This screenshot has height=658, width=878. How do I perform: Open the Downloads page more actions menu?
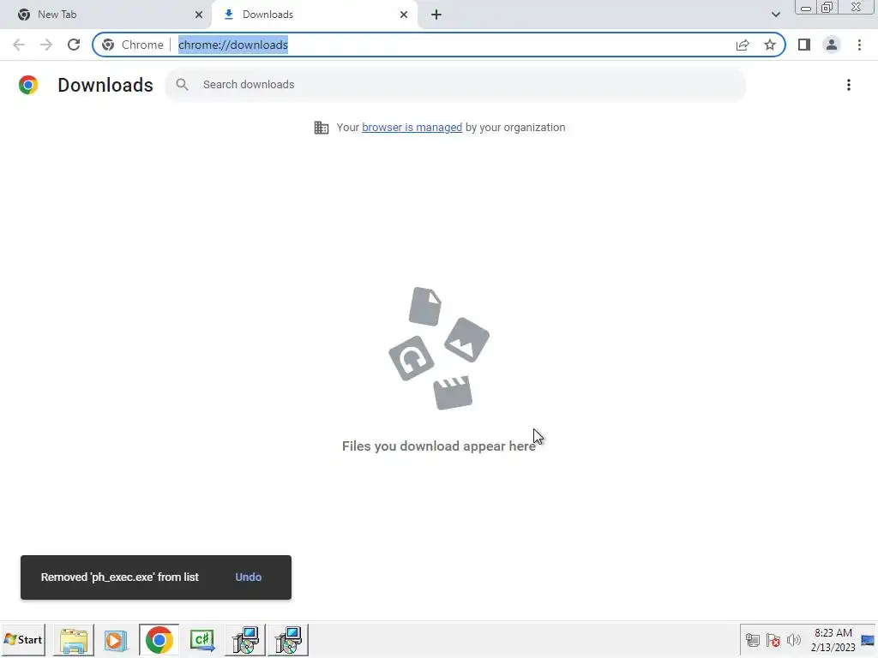(848, 85)
